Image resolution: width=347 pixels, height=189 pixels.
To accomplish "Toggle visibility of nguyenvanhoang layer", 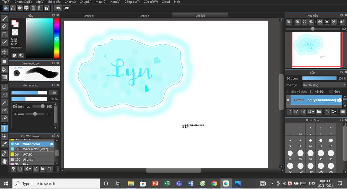I will 288,100.
